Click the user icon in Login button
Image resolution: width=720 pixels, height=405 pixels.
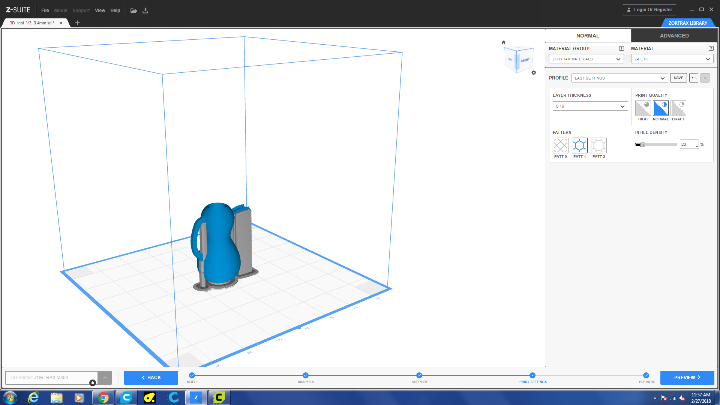click(x=629, y=10)
